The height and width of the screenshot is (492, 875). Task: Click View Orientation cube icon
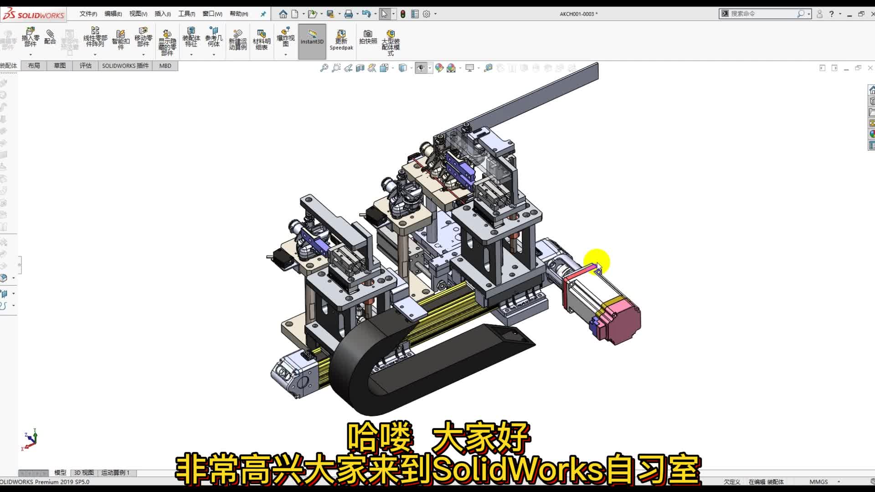point(384,68)
